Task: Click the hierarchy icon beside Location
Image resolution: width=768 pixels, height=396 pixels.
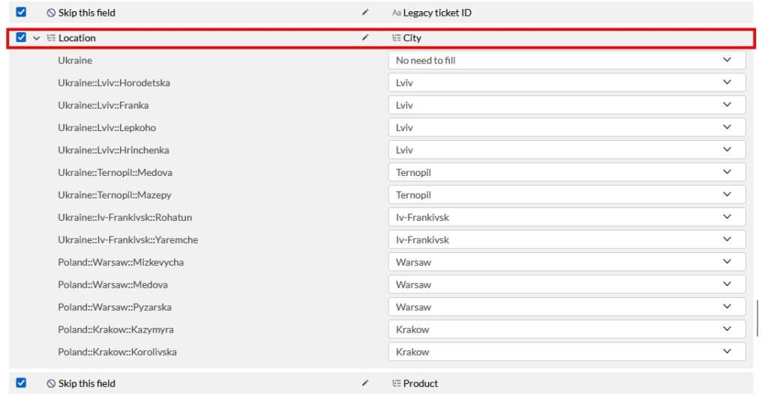Action: [x=51, y=38]
